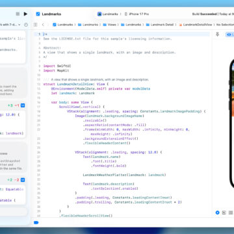
Task: Go back with the editor back chevron
Action: tap(43, 25)
